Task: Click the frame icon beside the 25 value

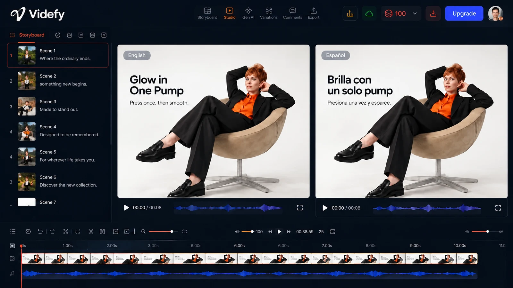Action: click(x=332, y=231)
